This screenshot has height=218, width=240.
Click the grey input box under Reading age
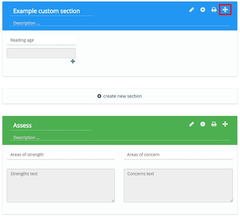click(x=41, y=53)
